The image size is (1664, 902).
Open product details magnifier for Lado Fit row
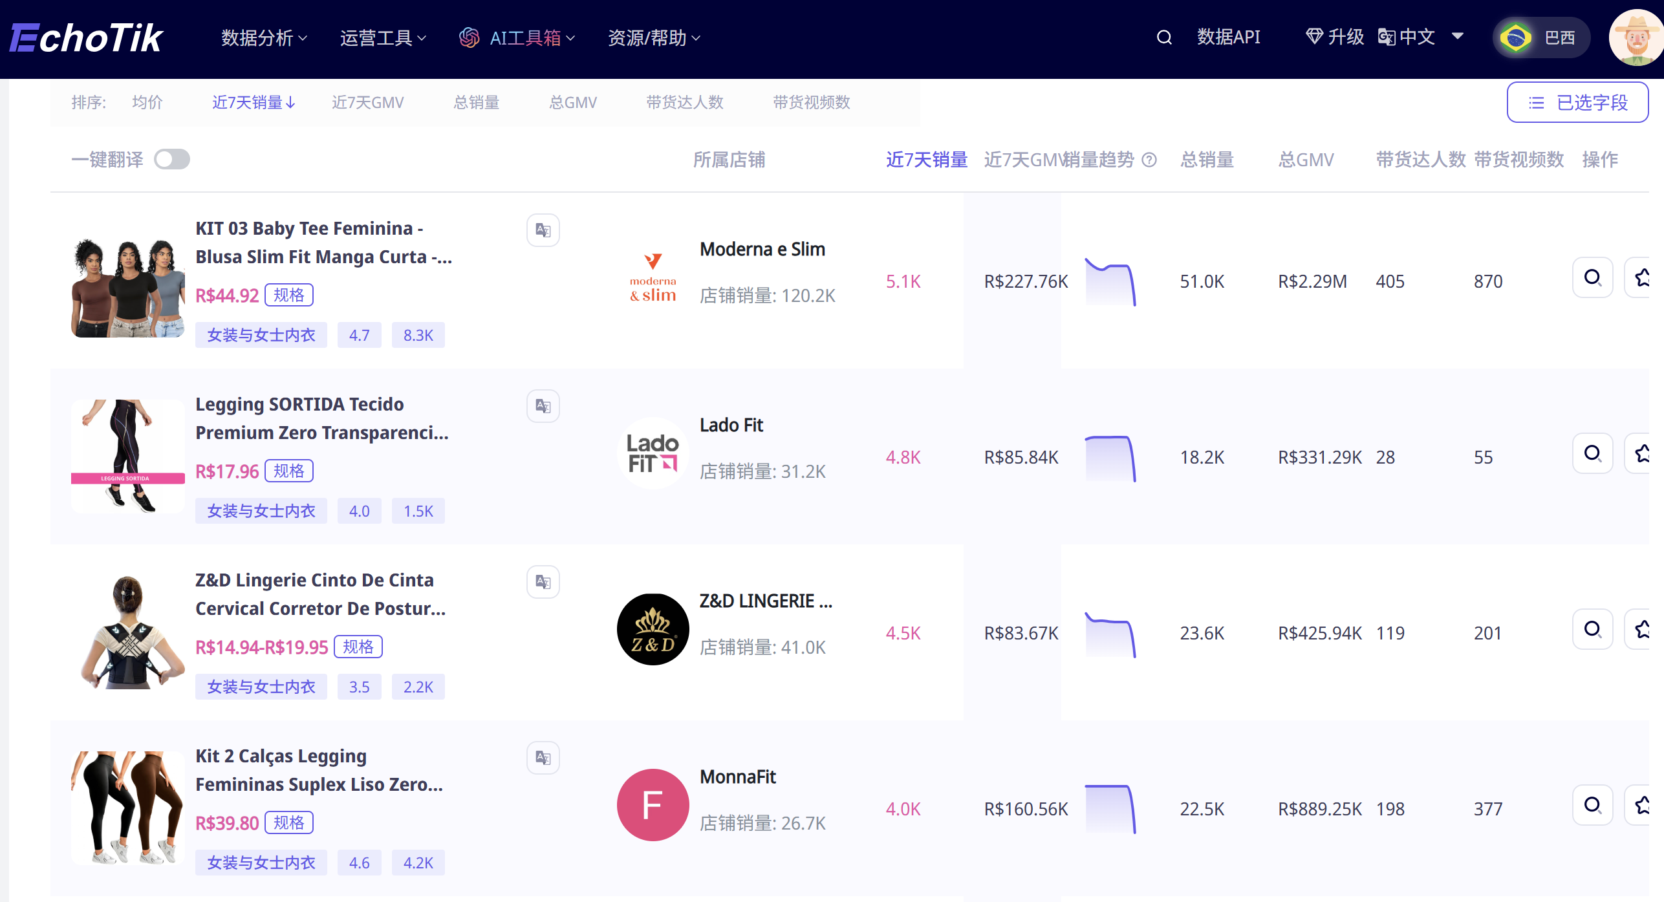click(x=1592, y=453)
